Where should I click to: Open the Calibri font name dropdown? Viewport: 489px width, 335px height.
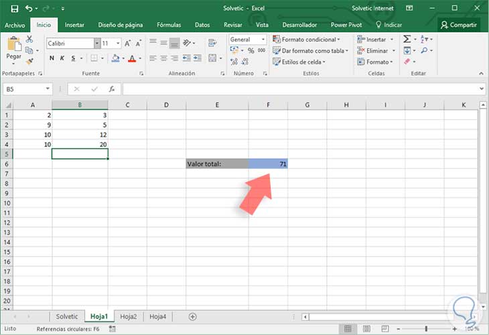(x=97, y=44)
